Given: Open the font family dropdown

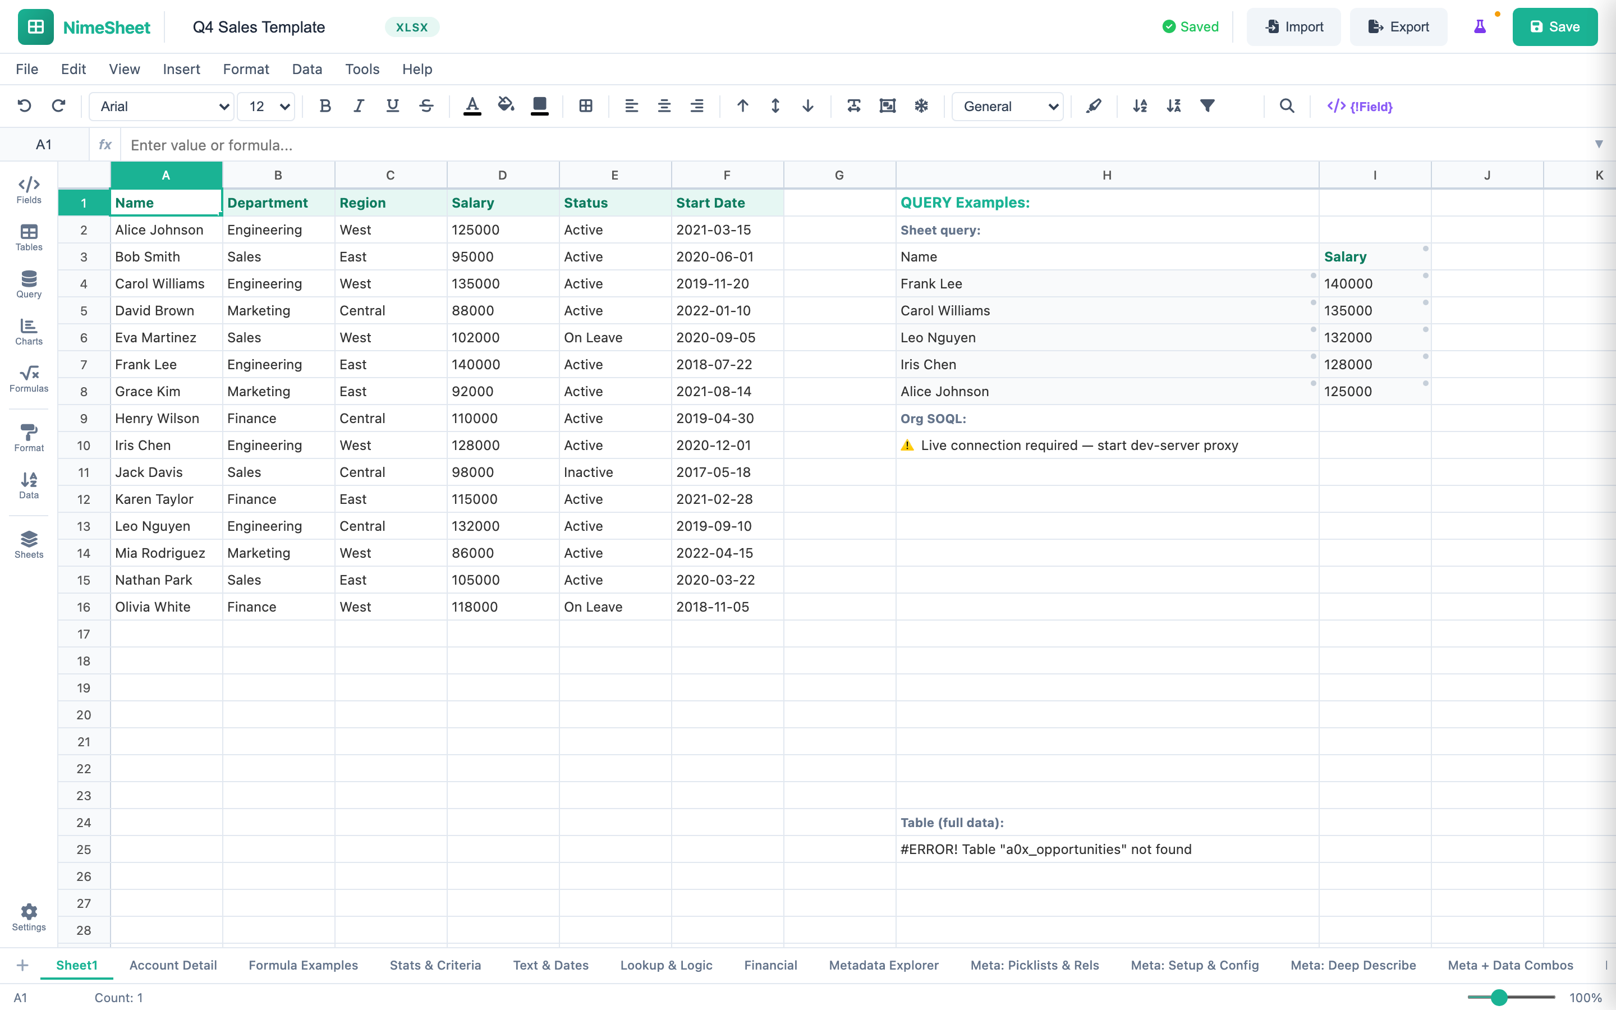Looking at the screenshot, I should point(160,106).
